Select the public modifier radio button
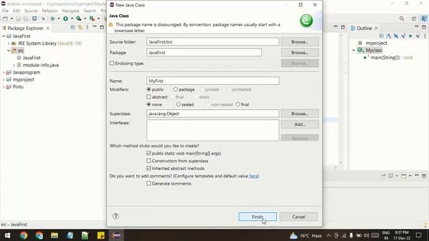This screenshot has width=429, height=241. tap(149, 89)
